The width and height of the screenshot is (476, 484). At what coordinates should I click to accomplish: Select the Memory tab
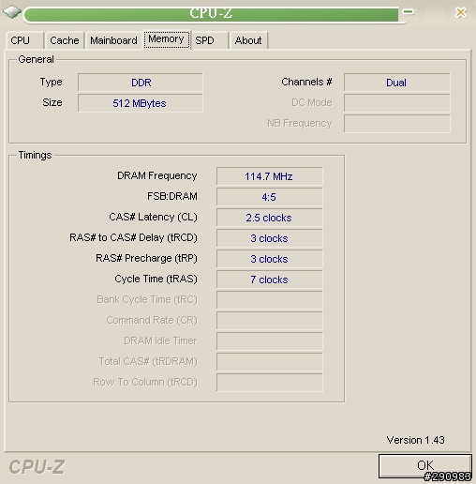point(166,39)
